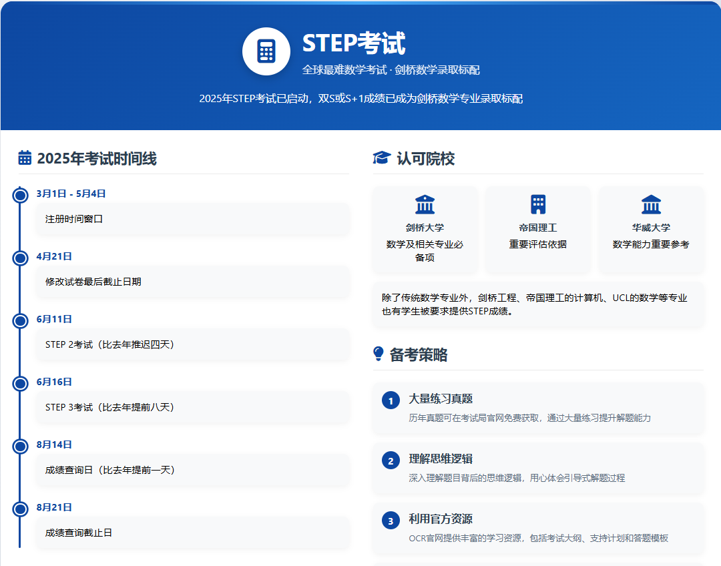Click the calendar icon beside 2025年考试时间线

click(x=25, y=158)
